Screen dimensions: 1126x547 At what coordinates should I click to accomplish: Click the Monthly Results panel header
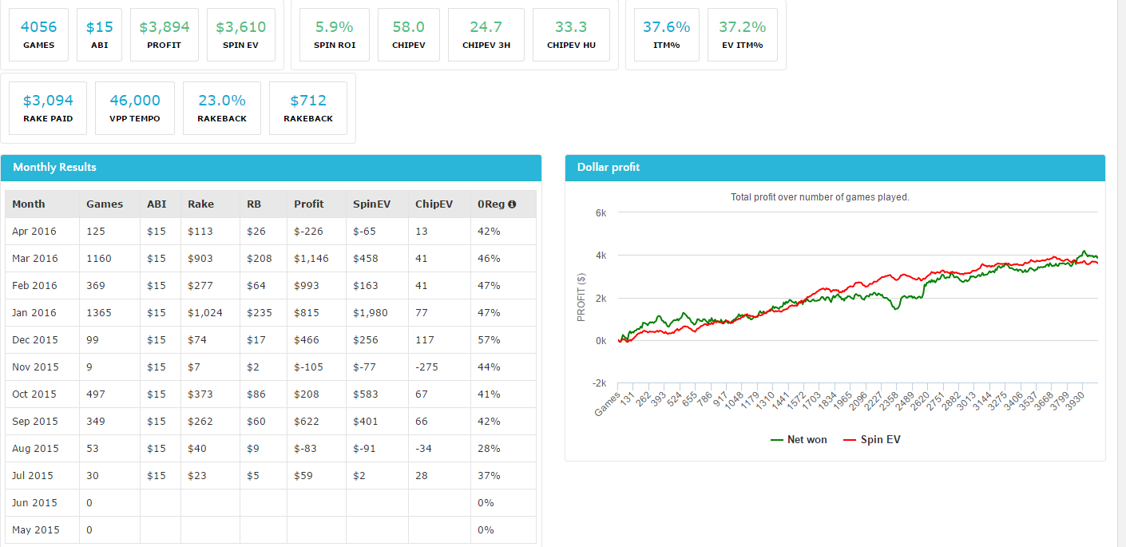[272, 168]
